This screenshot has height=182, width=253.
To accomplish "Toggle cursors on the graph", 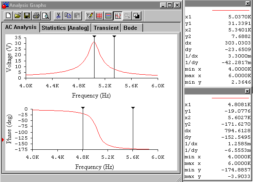I will click(118, 16).
